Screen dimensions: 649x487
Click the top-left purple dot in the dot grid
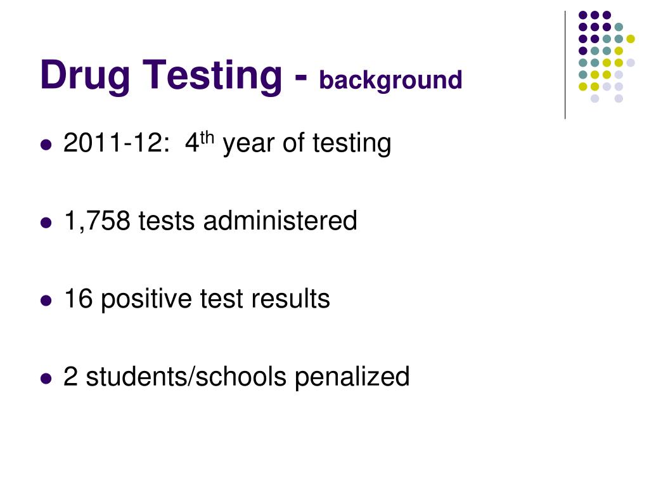(583, 15)
